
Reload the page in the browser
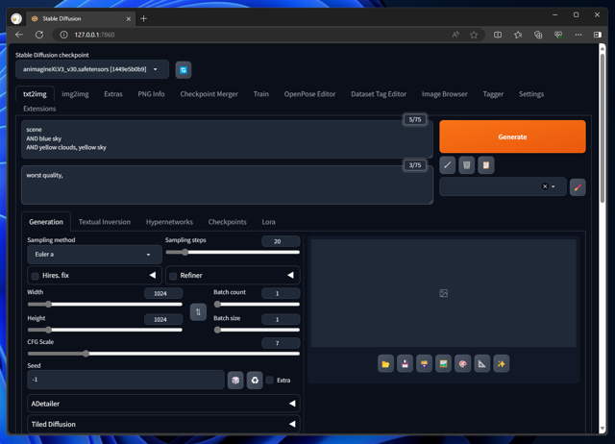tap(39, 35)
